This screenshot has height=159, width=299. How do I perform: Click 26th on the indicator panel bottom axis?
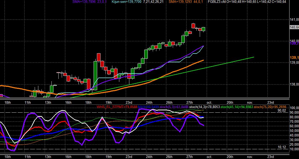tap(169, 157)
